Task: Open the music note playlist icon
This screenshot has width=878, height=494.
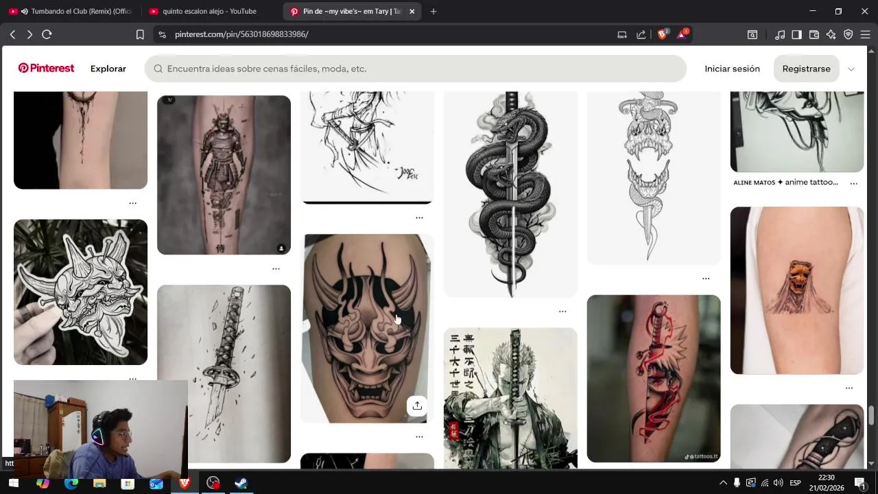Action: [780, 34]
